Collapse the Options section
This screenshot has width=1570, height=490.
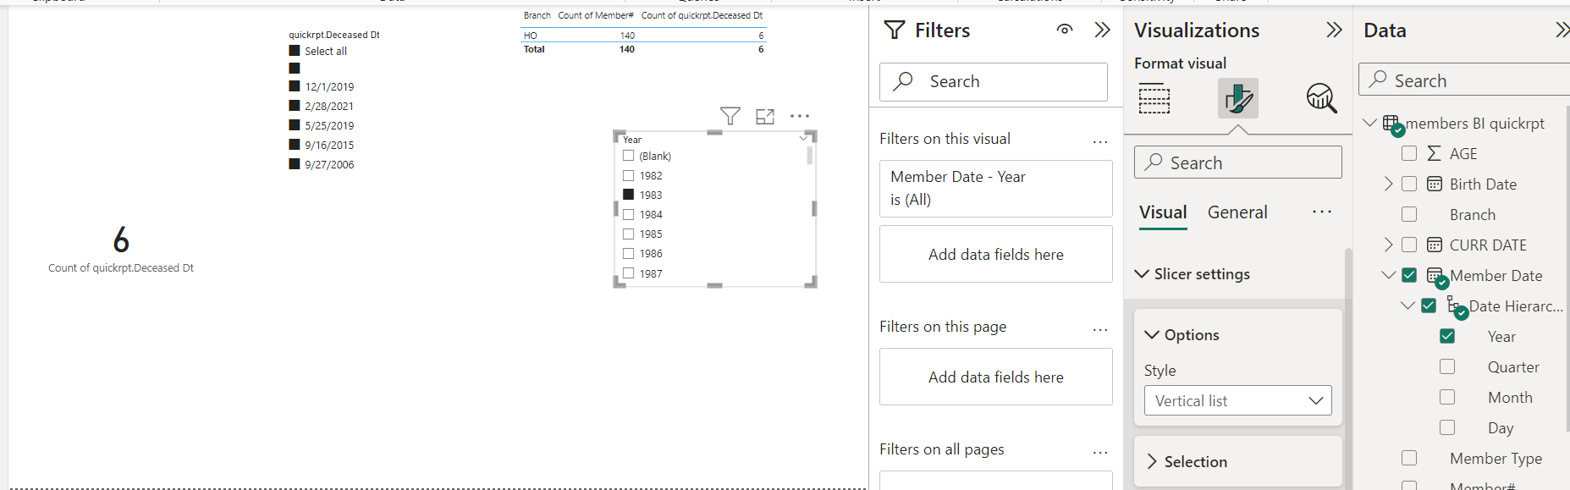tap(1152, 335)
